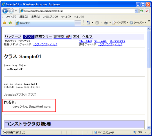Open the お気に入り(A) menu

[50, 17]
